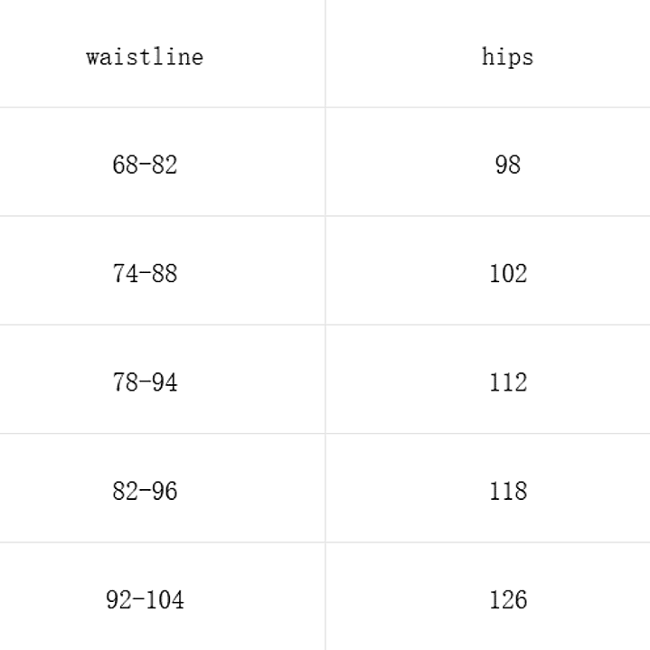
Task: Select the 78-94 waistline cell
Action: (145, 382)
